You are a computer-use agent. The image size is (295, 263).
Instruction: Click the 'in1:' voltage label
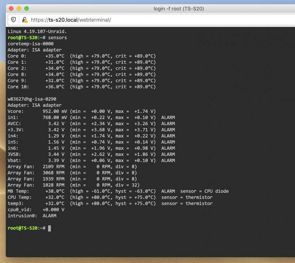pos(13,117)
